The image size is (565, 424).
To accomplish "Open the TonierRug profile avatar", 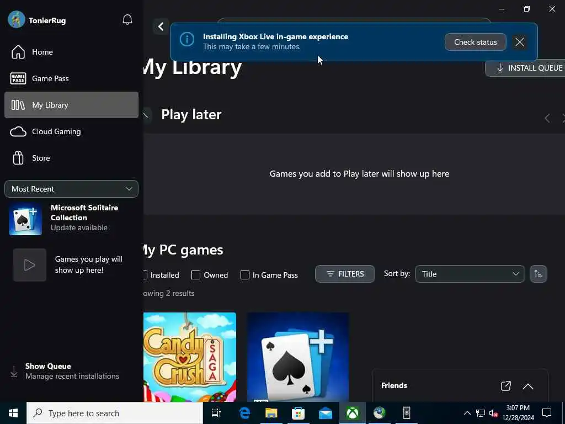I will 16,19.
